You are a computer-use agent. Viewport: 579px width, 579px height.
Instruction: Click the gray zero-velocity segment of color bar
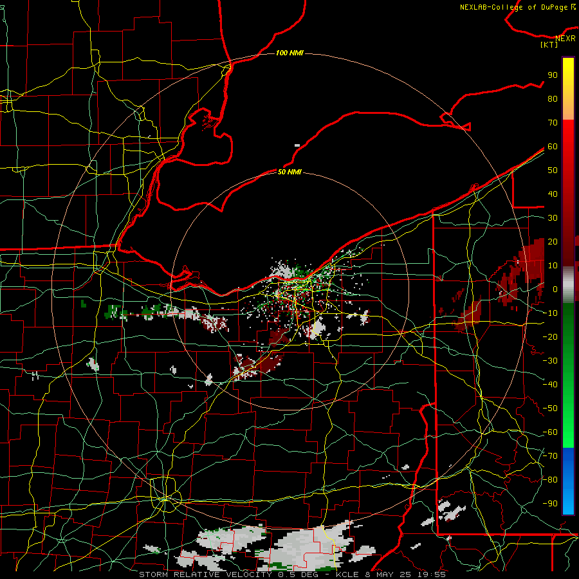[x=568, y=284]
